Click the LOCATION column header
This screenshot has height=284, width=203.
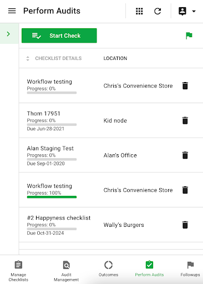(115, 58)
